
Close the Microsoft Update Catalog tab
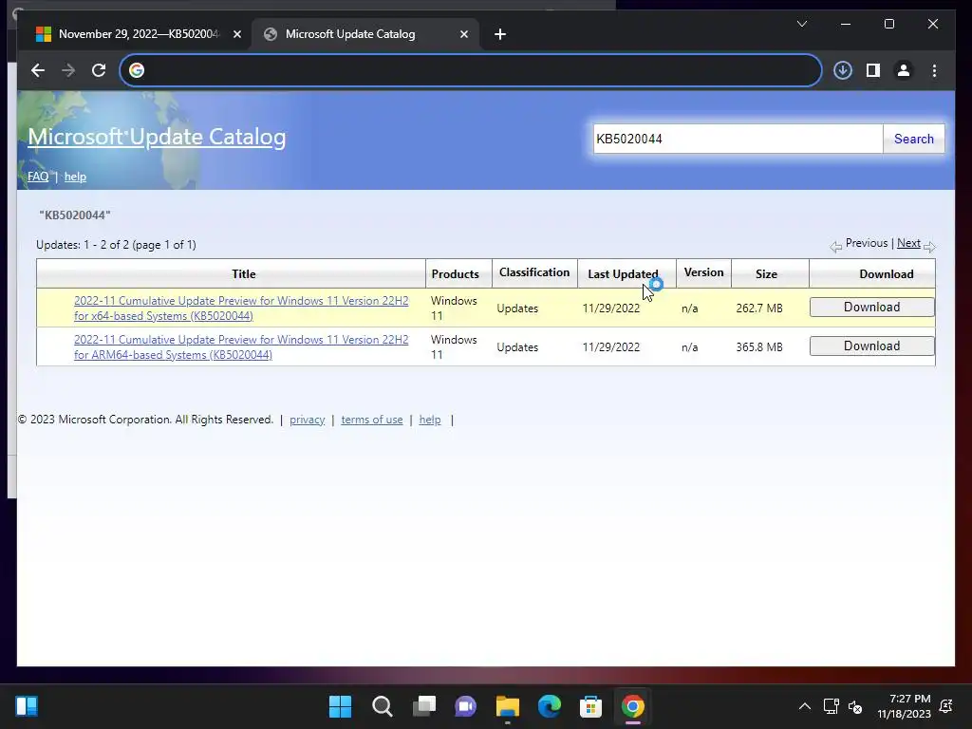coord(463,34)
